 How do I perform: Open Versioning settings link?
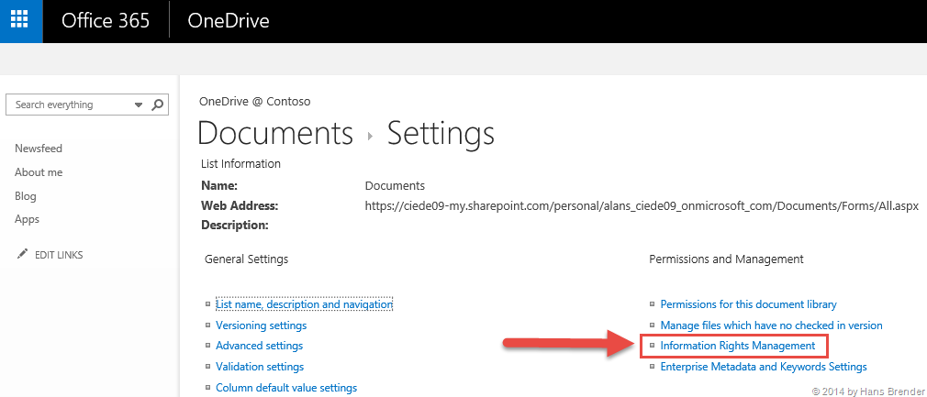pyautogui.click(x=261, y=325)
